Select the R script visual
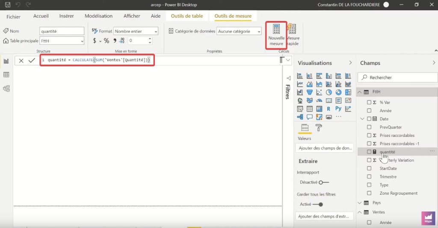This screenshot has height=228, width=438. [329, 109]
